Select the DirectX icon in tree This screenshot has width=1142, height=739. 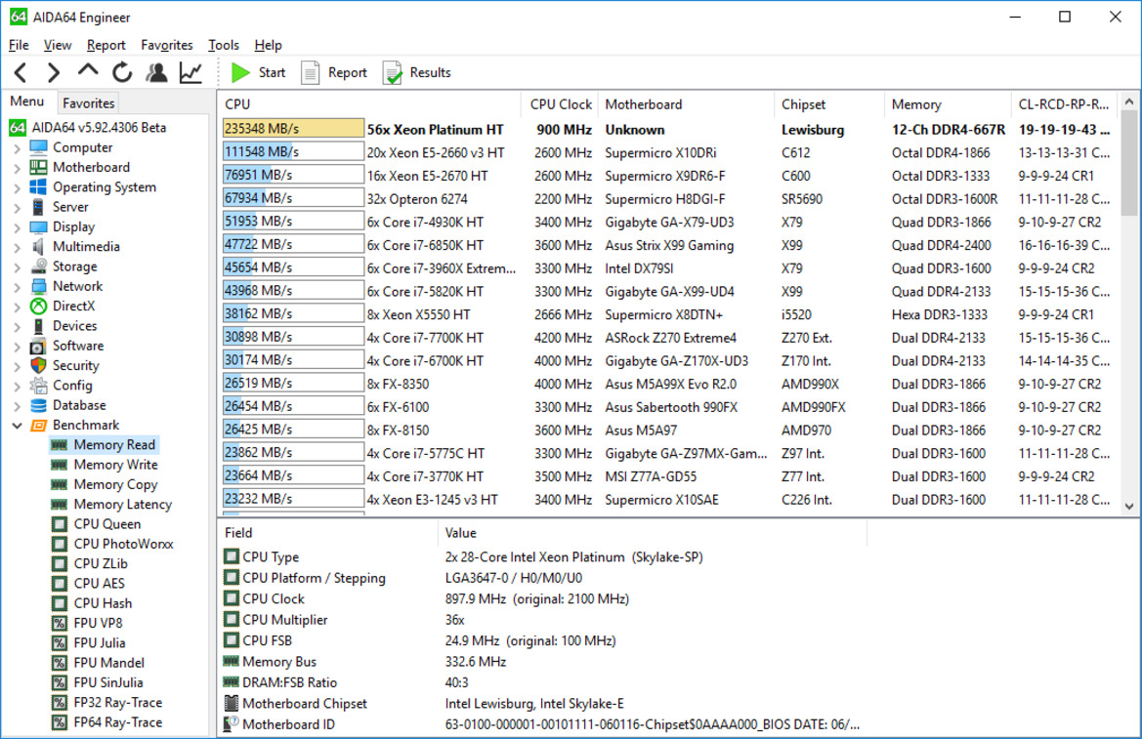coord(39,307)
